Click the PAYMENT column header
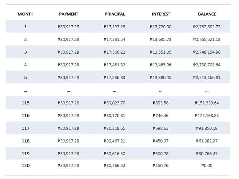Viewport: 239px width, 179px height. pos(68,14)
